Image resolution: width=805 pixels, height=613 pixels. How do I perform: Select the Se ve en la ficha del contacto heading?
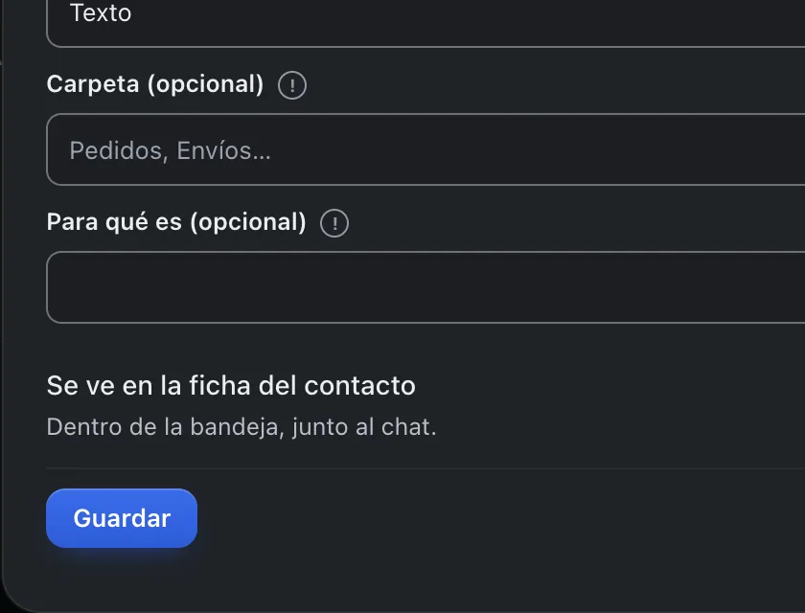click(231, 385)
